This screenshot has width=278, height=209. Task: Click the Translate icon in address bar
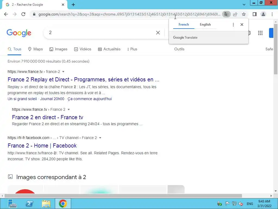pos(226,14)
